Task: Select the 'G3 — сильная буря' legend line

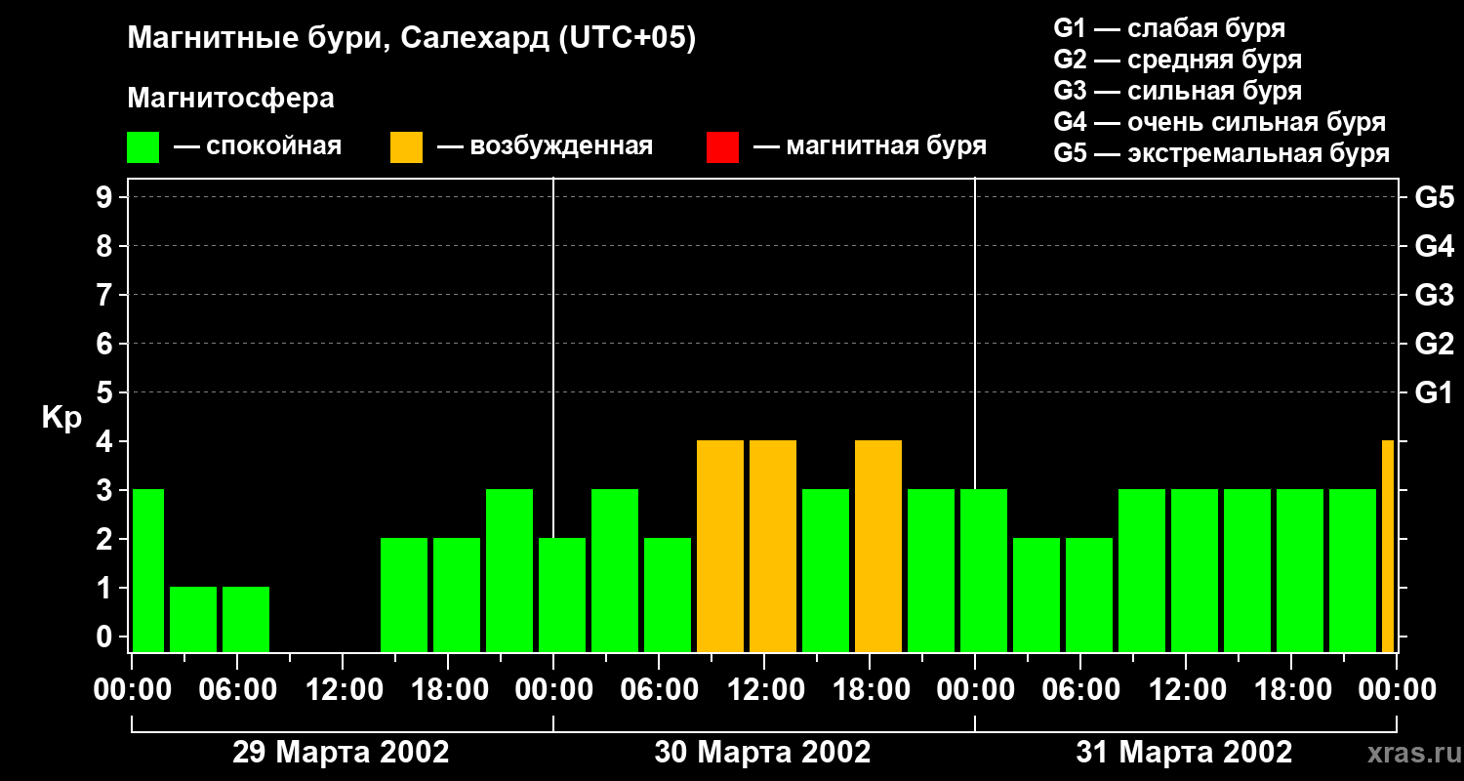Action: tap(1177, 91)
